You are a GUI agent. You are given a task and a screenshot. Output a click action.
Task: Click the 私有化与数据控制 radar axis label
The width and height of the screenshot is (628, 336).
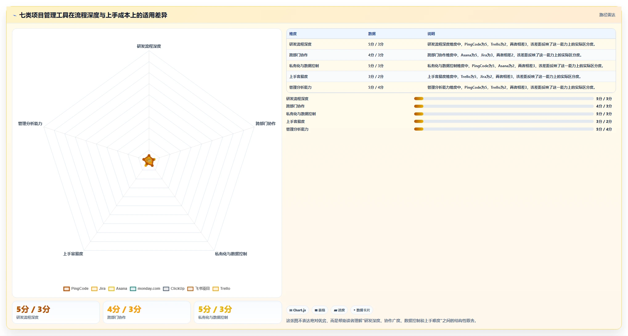click(231, 254)
